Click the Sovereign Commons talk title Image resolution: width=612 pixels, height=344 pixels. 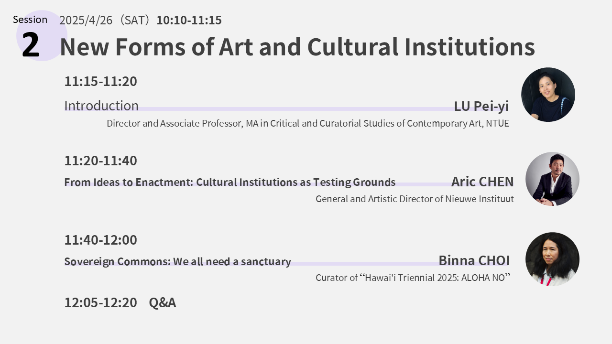pos(177,261)
